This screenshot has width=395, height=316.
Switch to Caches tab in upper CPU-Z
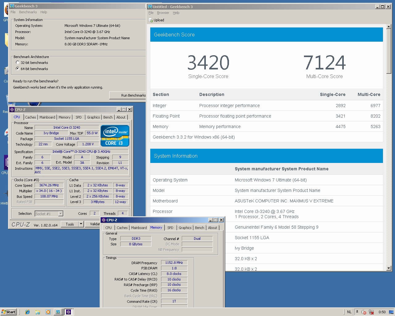[x=31, y=117]
